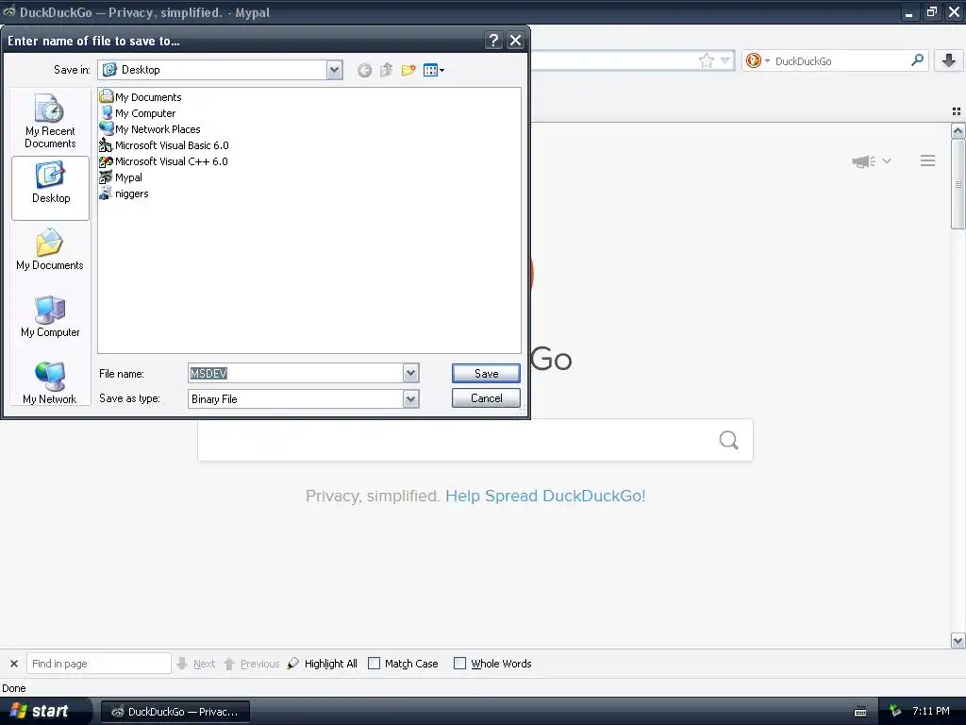The height and width of the screenshot is (725, 966).
Task: Open the 'Save as type' Binary File dropdown
Action: 411,399
